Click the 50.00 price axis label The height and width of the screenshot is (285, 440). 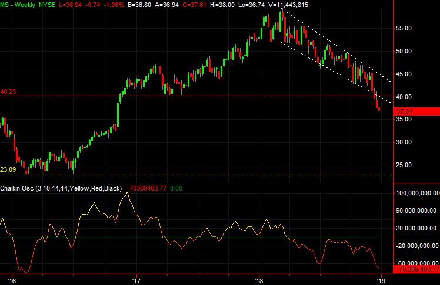click(x=404, y=51)
